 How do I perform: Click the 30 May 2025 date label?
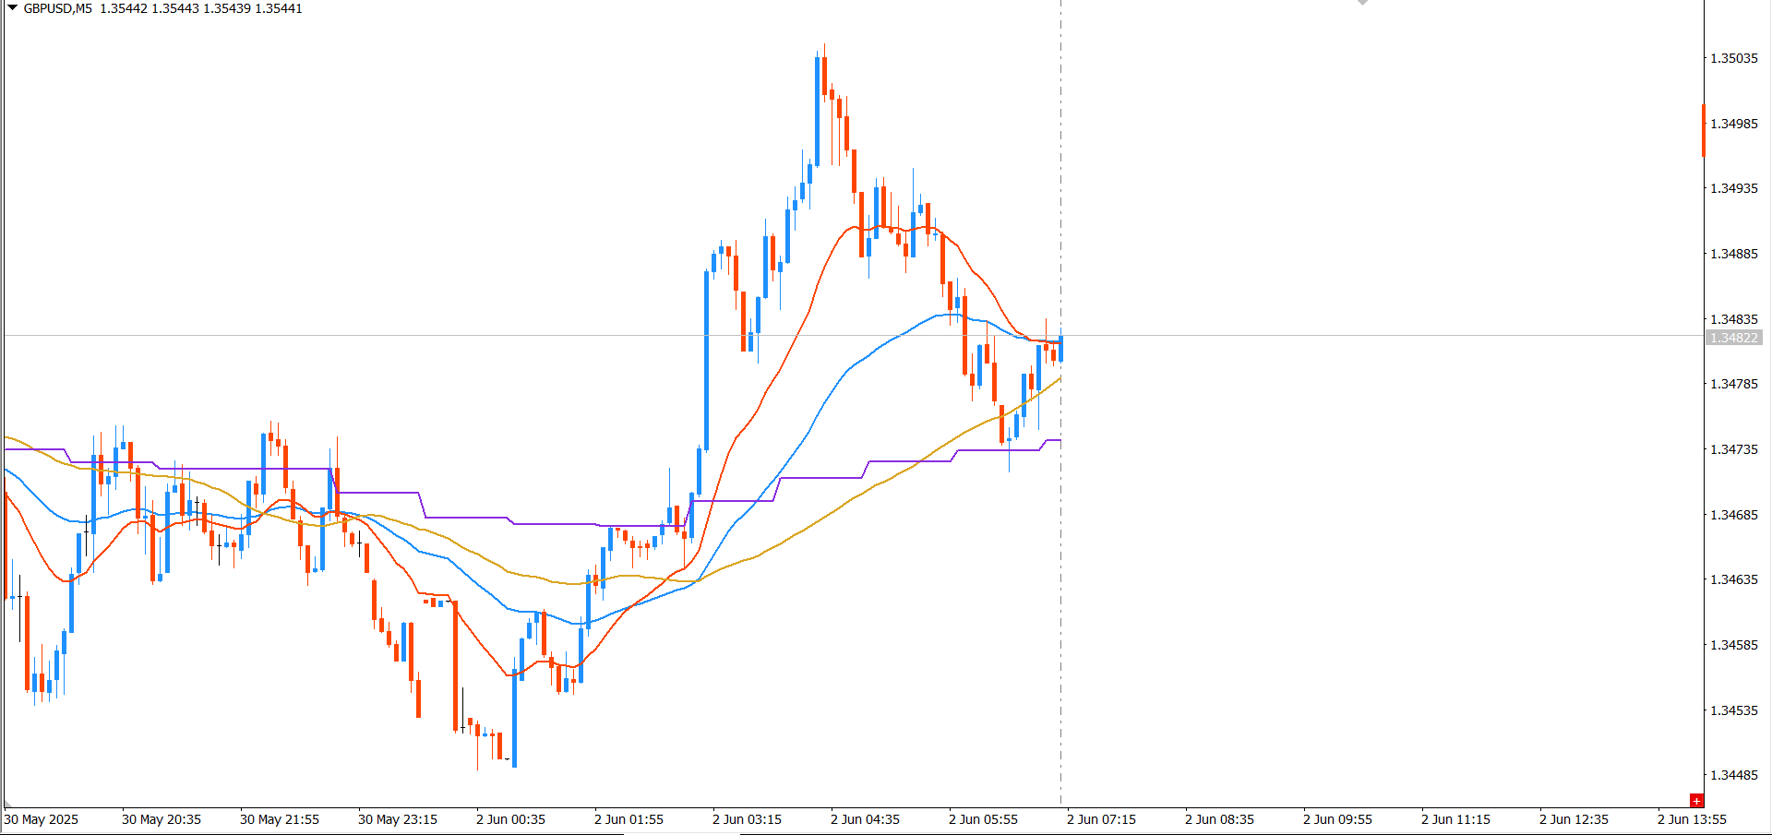click(42, 819)
